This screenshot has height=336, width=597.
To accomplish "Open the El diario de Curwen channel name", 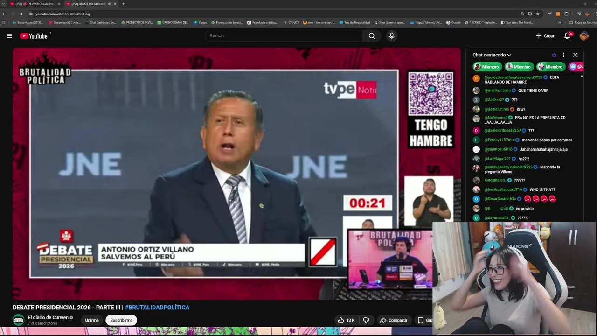I will pyautogui.click(x=48, y=317).
